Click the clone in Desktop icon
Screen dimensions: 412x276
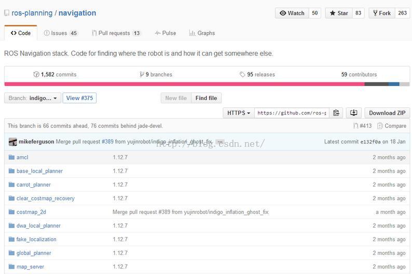(x=354, y=113)
